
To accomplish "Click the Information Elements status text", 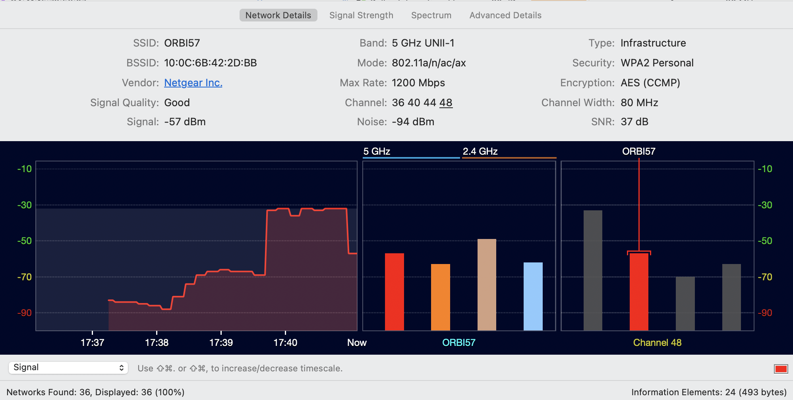I will click(708, 392).
